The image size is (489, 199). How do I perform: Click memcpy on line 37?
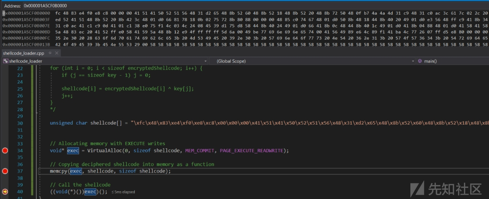pyautogui.click(x=58, y=171)
